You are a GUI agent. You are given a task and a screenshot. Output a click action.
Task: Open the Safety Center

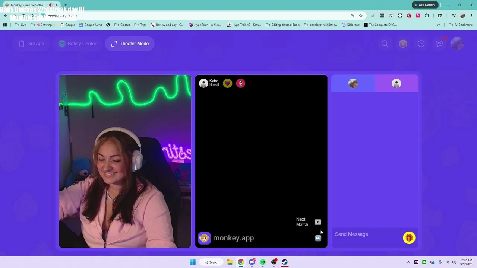tap(78, 44)
